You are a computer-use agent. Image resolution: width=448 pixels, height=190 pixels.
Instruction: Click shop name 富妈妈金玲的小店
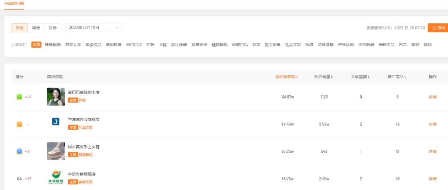(84, 92)
